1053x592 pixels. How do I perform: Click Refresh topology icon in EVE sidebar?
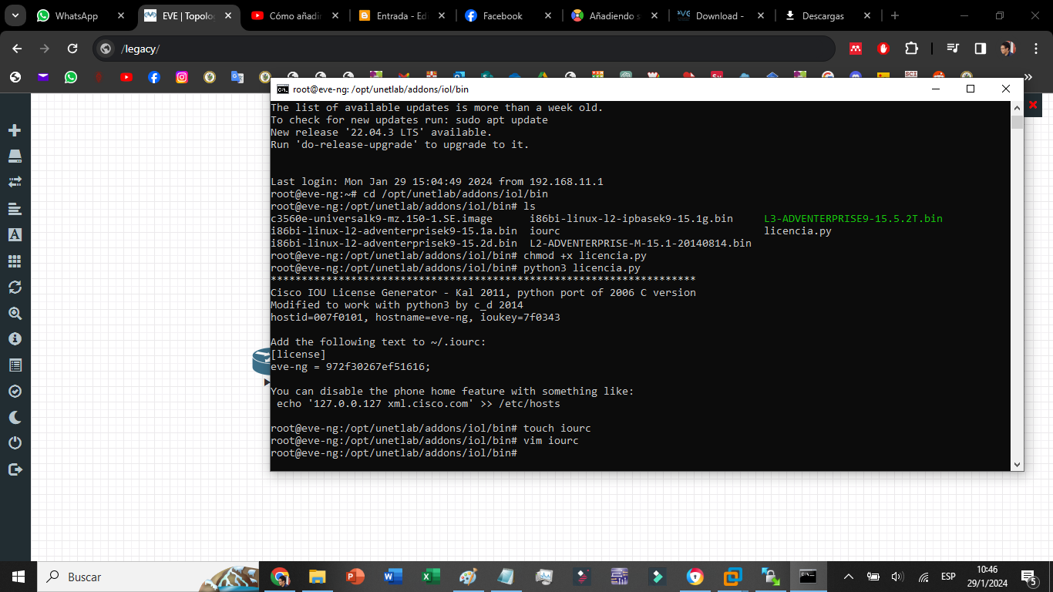point(14,287)
